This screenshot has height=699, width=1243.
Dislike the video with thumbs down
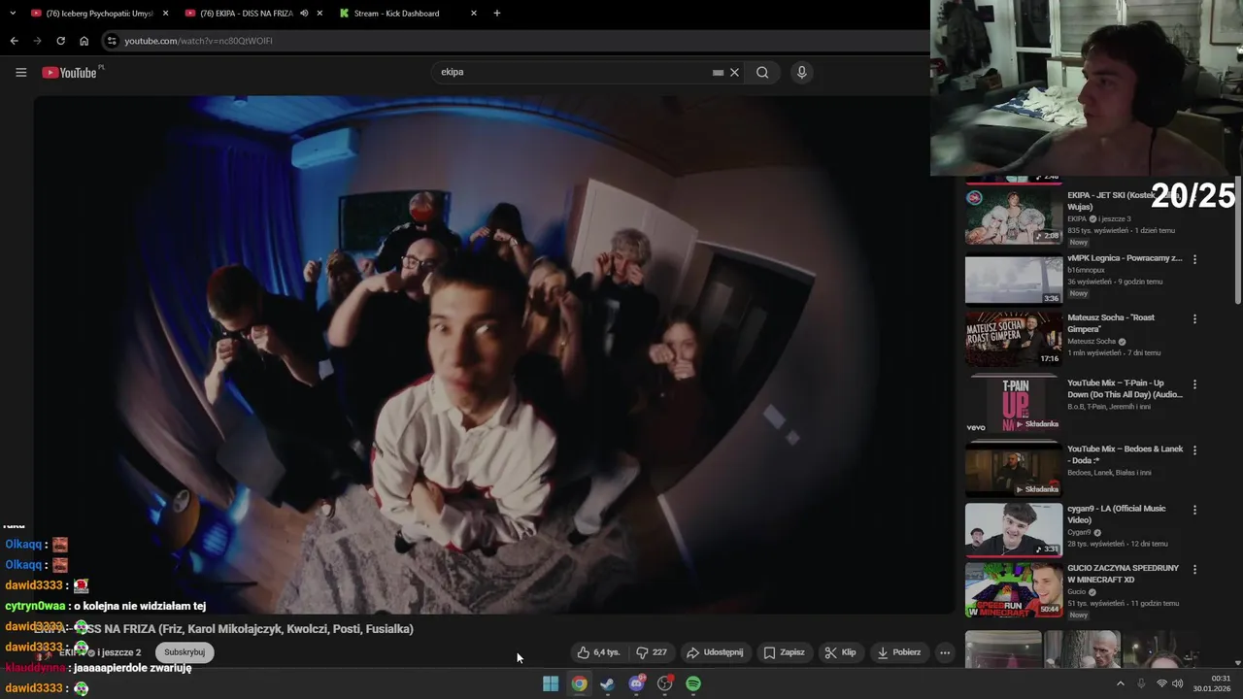[652, 652]
